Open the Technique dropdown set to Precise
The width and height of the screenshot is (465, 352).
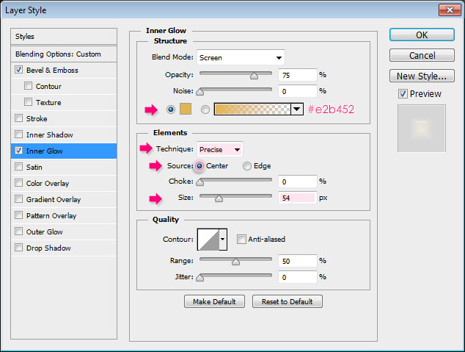tap(220, 149)
